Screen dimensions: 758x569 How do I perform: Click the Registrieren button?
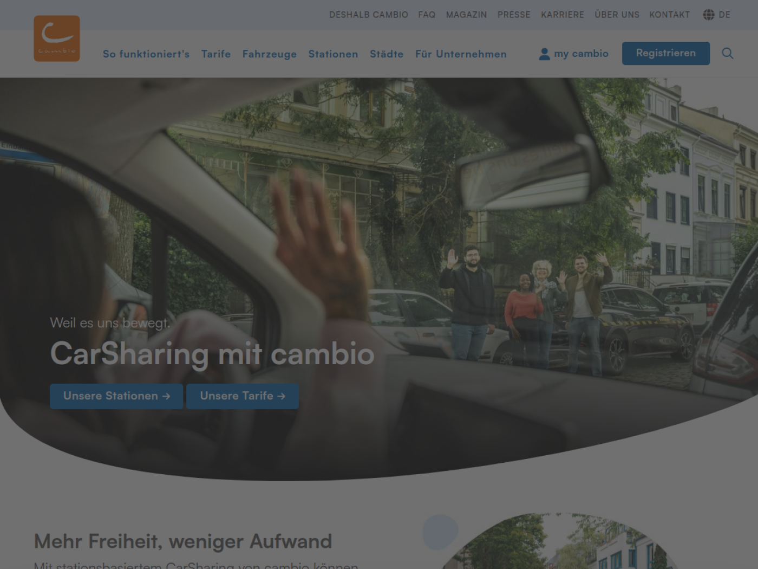pos(666,53)
